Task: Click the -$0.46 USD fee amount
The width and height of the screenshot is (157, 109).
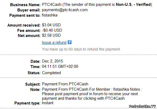Action: [x=52, y=30]
